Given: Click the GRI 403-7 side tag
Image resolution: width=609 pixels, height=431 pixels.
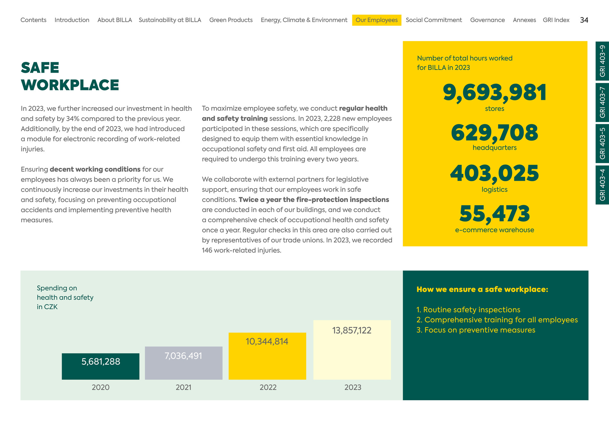Looking at the screenshot, I should 602,102.
